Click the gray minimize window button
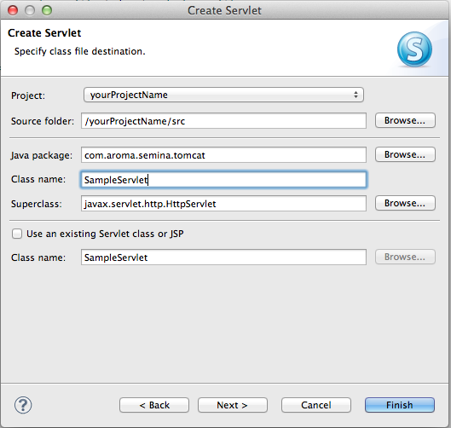451x428 pixels. point(30,10)
